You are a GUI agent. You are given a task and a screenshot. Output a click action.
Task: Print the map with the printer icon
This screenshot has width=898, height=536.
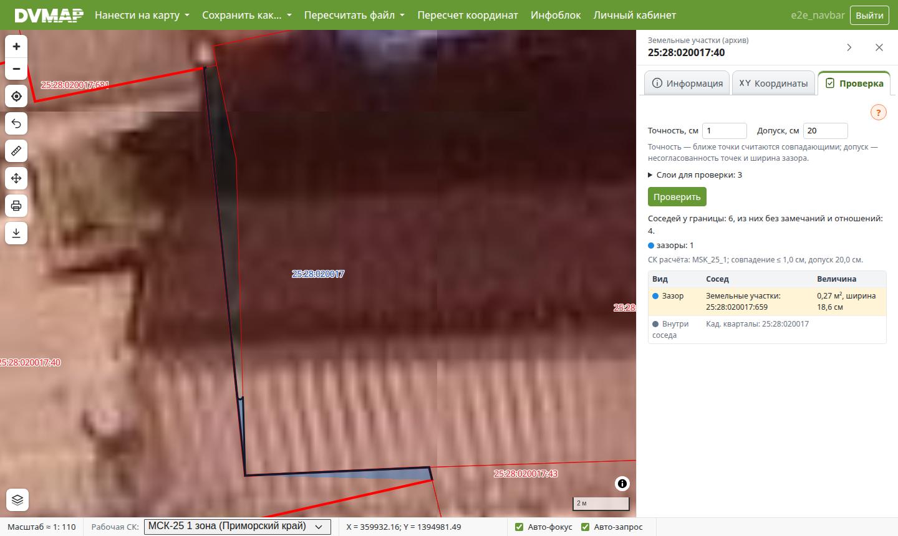coord(16,206)
